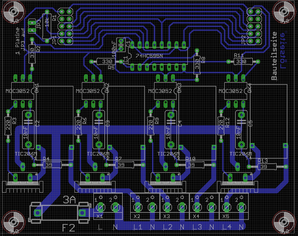This screenshot has width=298, height=236.
Task: Click the L1 output label
Action: tap(138, 227)
